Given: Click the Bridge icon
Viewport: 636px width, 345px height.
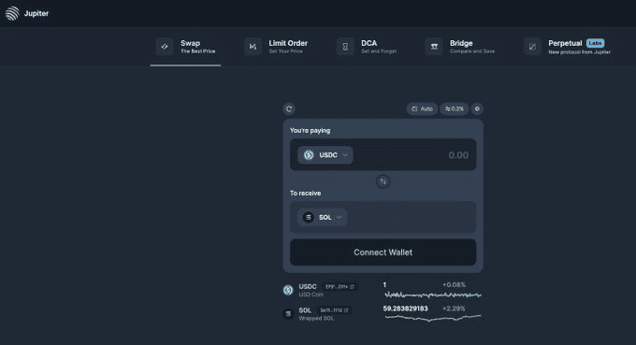Looking at the screenshot, I should point(434,47).
